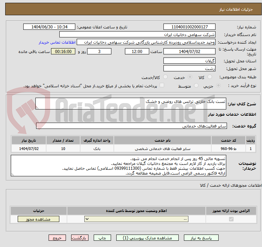Click the جزئیات اطلاعات نیاز page title
The width and height of the screenshot is (262, 247).
point(236,9)
